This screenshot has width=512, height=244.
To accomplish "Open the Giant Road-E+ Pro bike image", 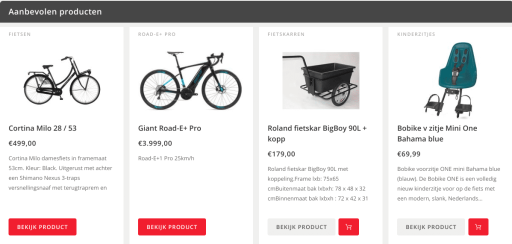I will click(x=190, y=80).
